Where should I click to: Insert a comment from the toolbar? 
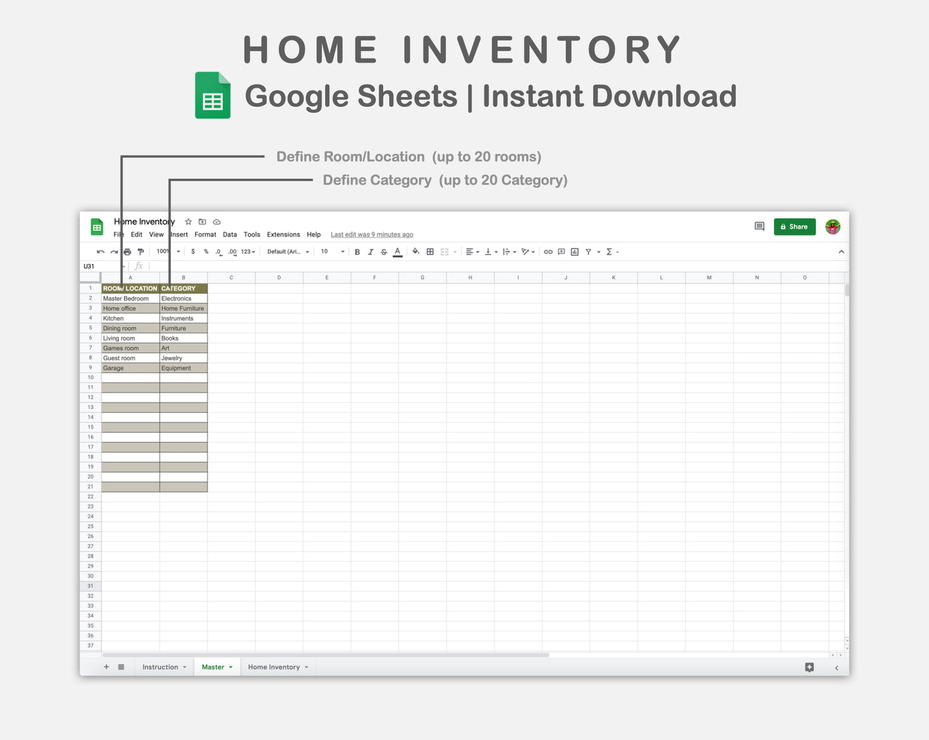pos(561,252)
